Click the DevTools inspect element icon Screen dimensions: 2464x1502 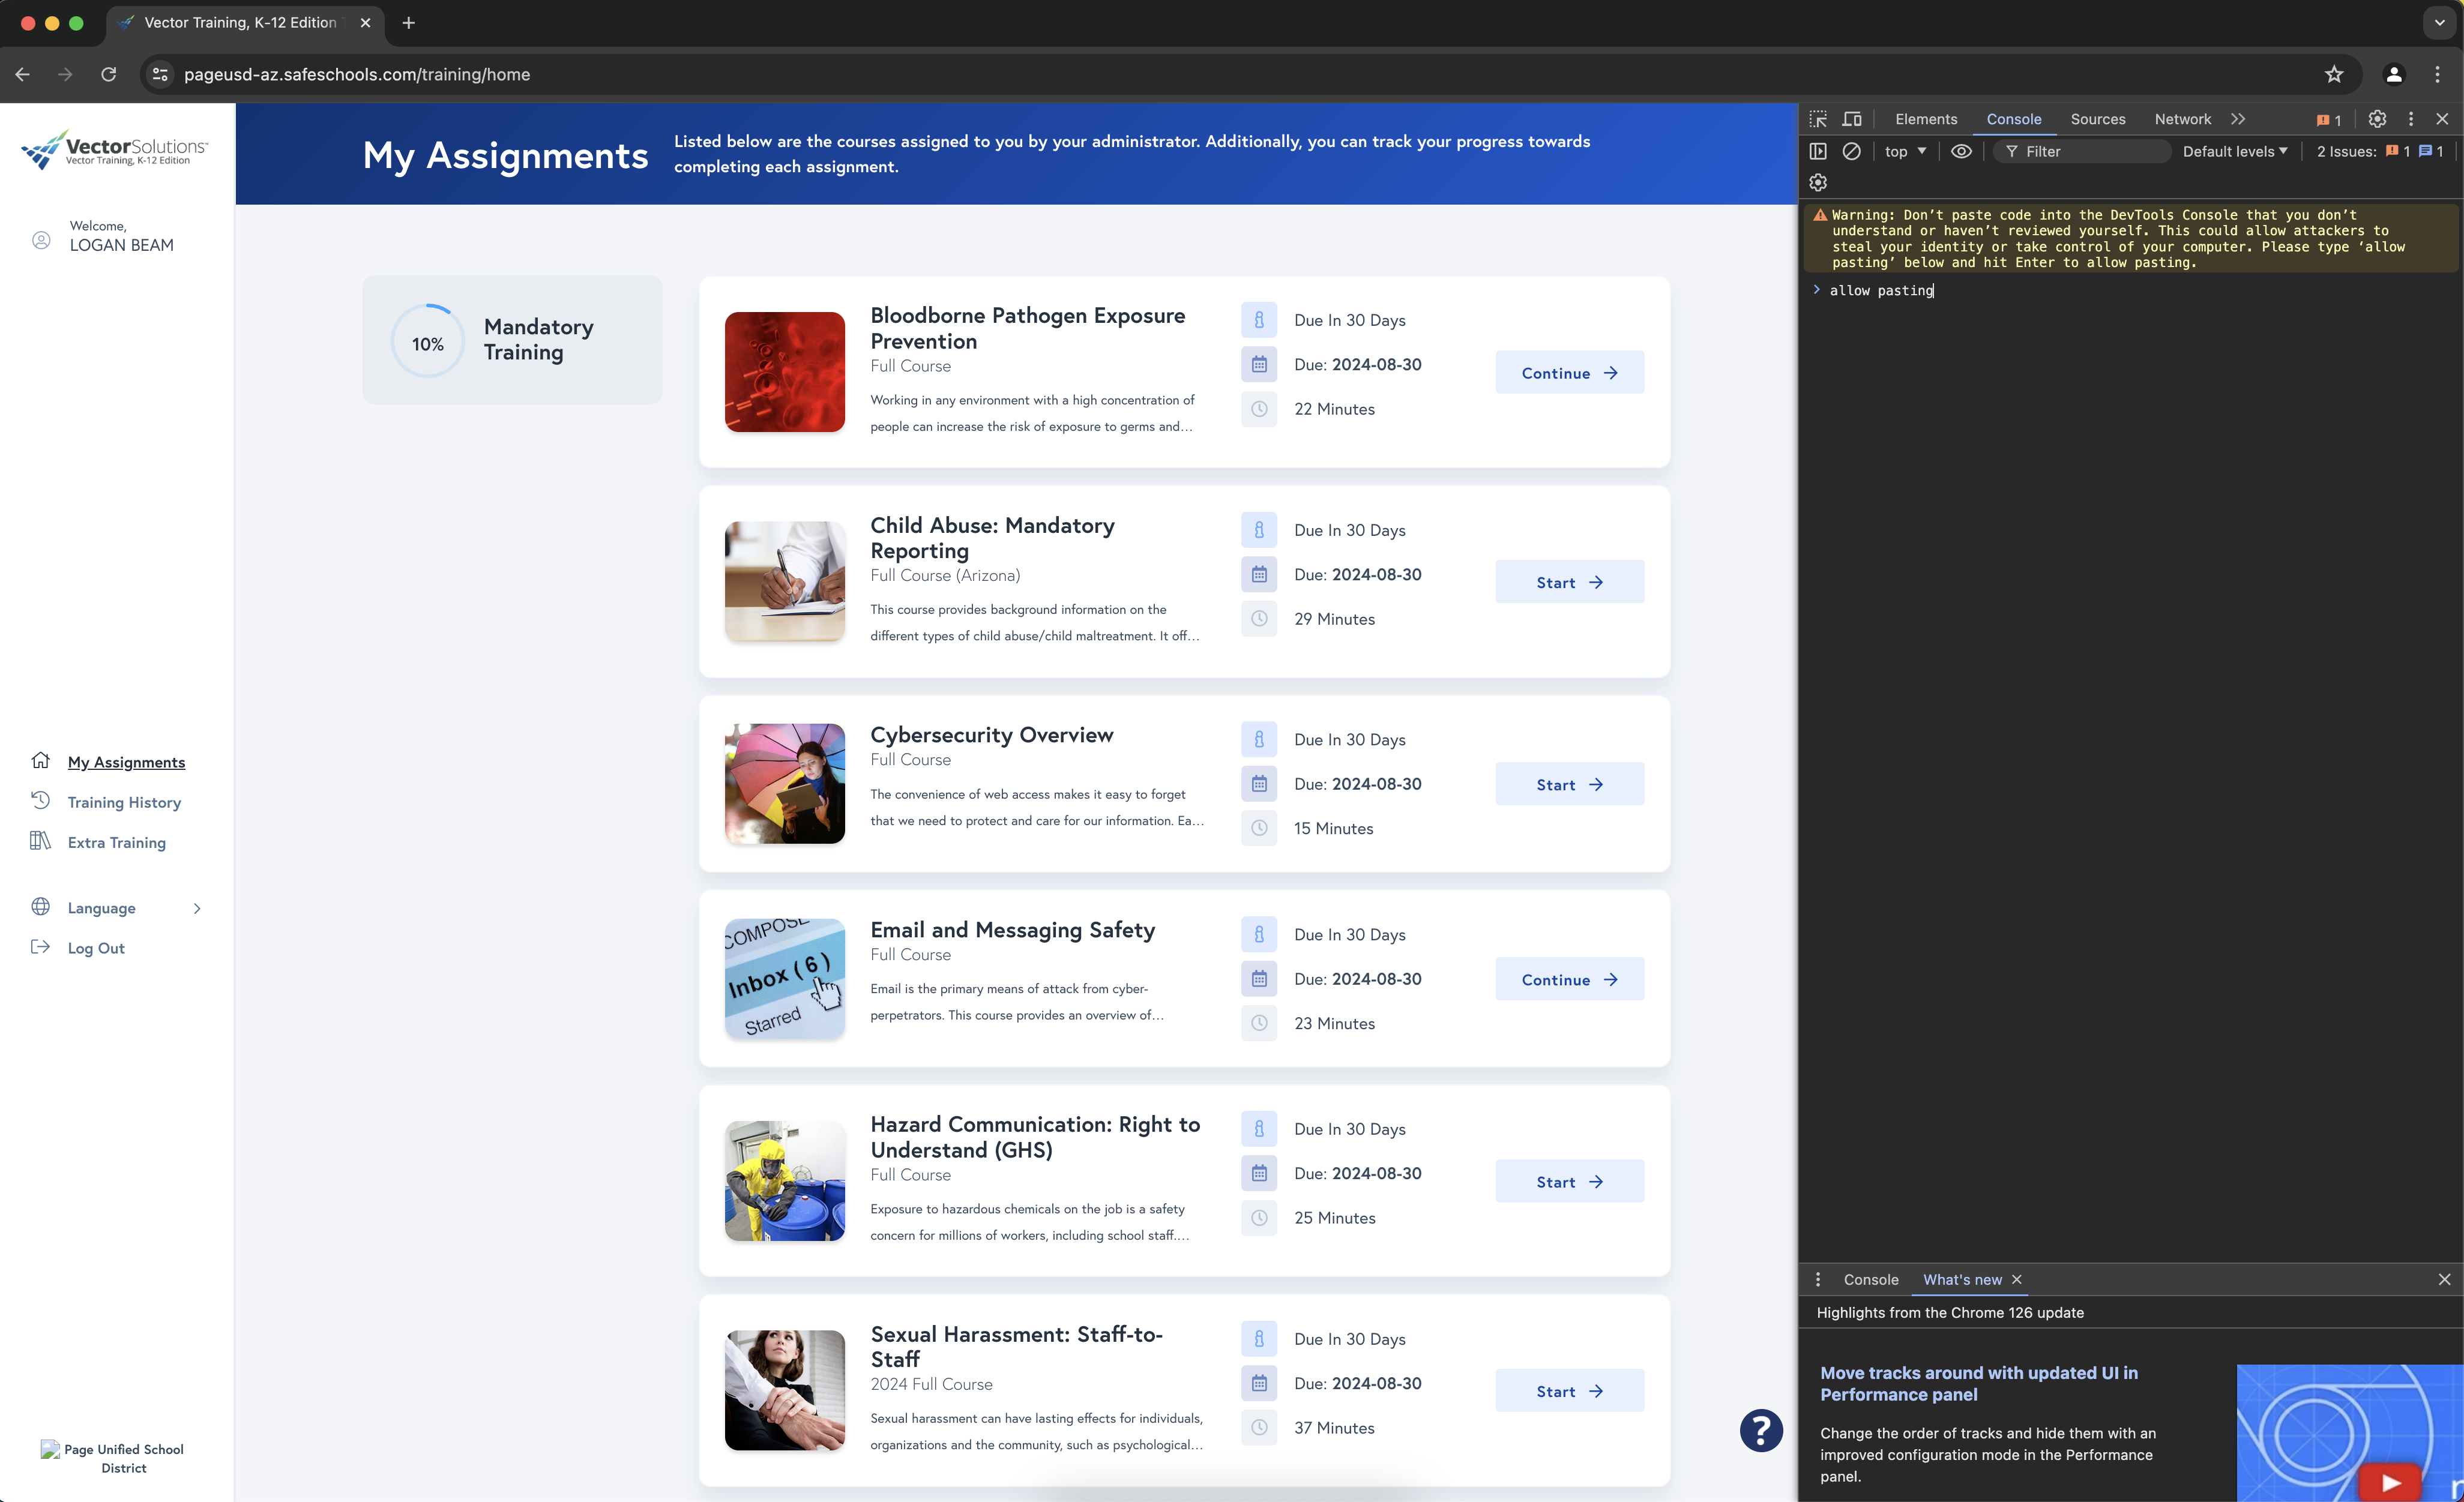[1818, 119]
